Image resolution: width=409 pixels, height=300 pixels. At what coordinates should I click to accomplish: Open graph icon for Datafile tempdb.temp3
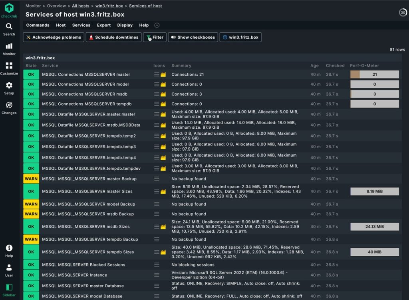(x=163, y=147)
